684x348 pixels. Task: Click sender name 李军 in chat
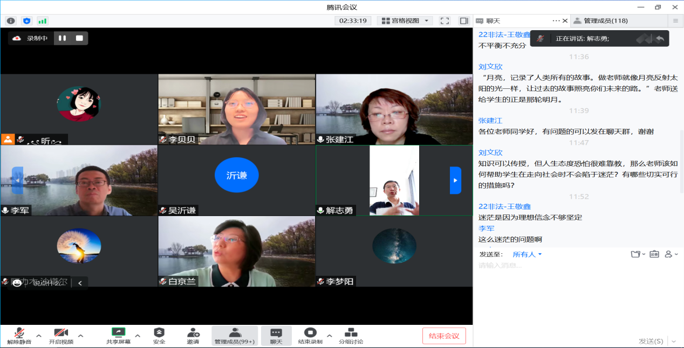[487, 228]
